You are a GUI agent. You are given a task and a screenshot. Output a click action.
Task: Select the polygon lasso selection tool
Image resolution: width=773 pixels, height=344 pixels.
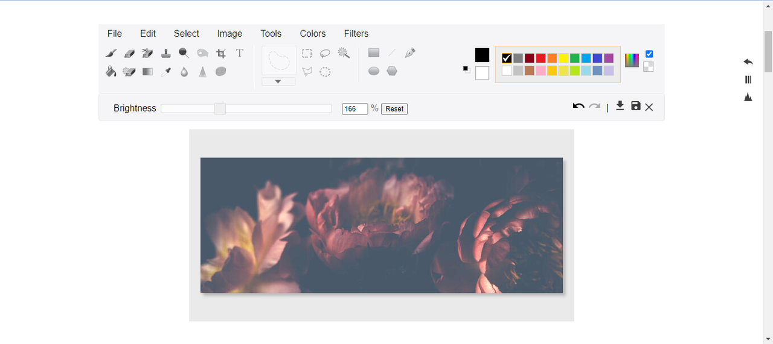point(307,72)
